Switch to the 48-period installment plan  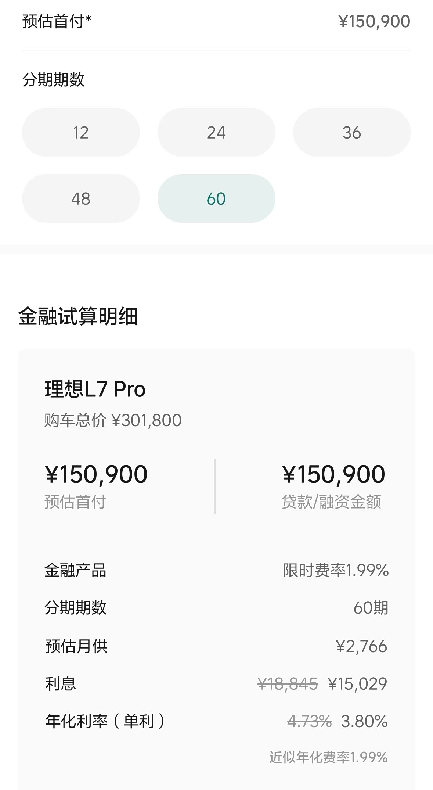click(x=81, y=198)
